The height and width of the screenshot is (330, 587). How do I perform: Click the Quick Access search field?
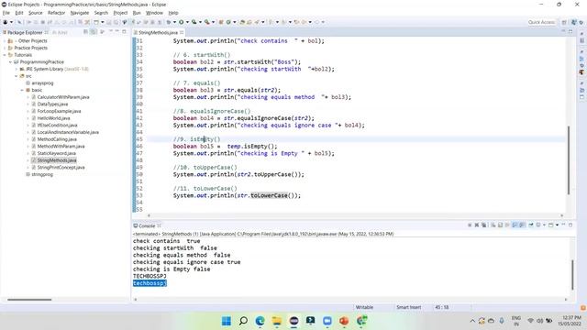pyautogui.click(x=541, y=22)
